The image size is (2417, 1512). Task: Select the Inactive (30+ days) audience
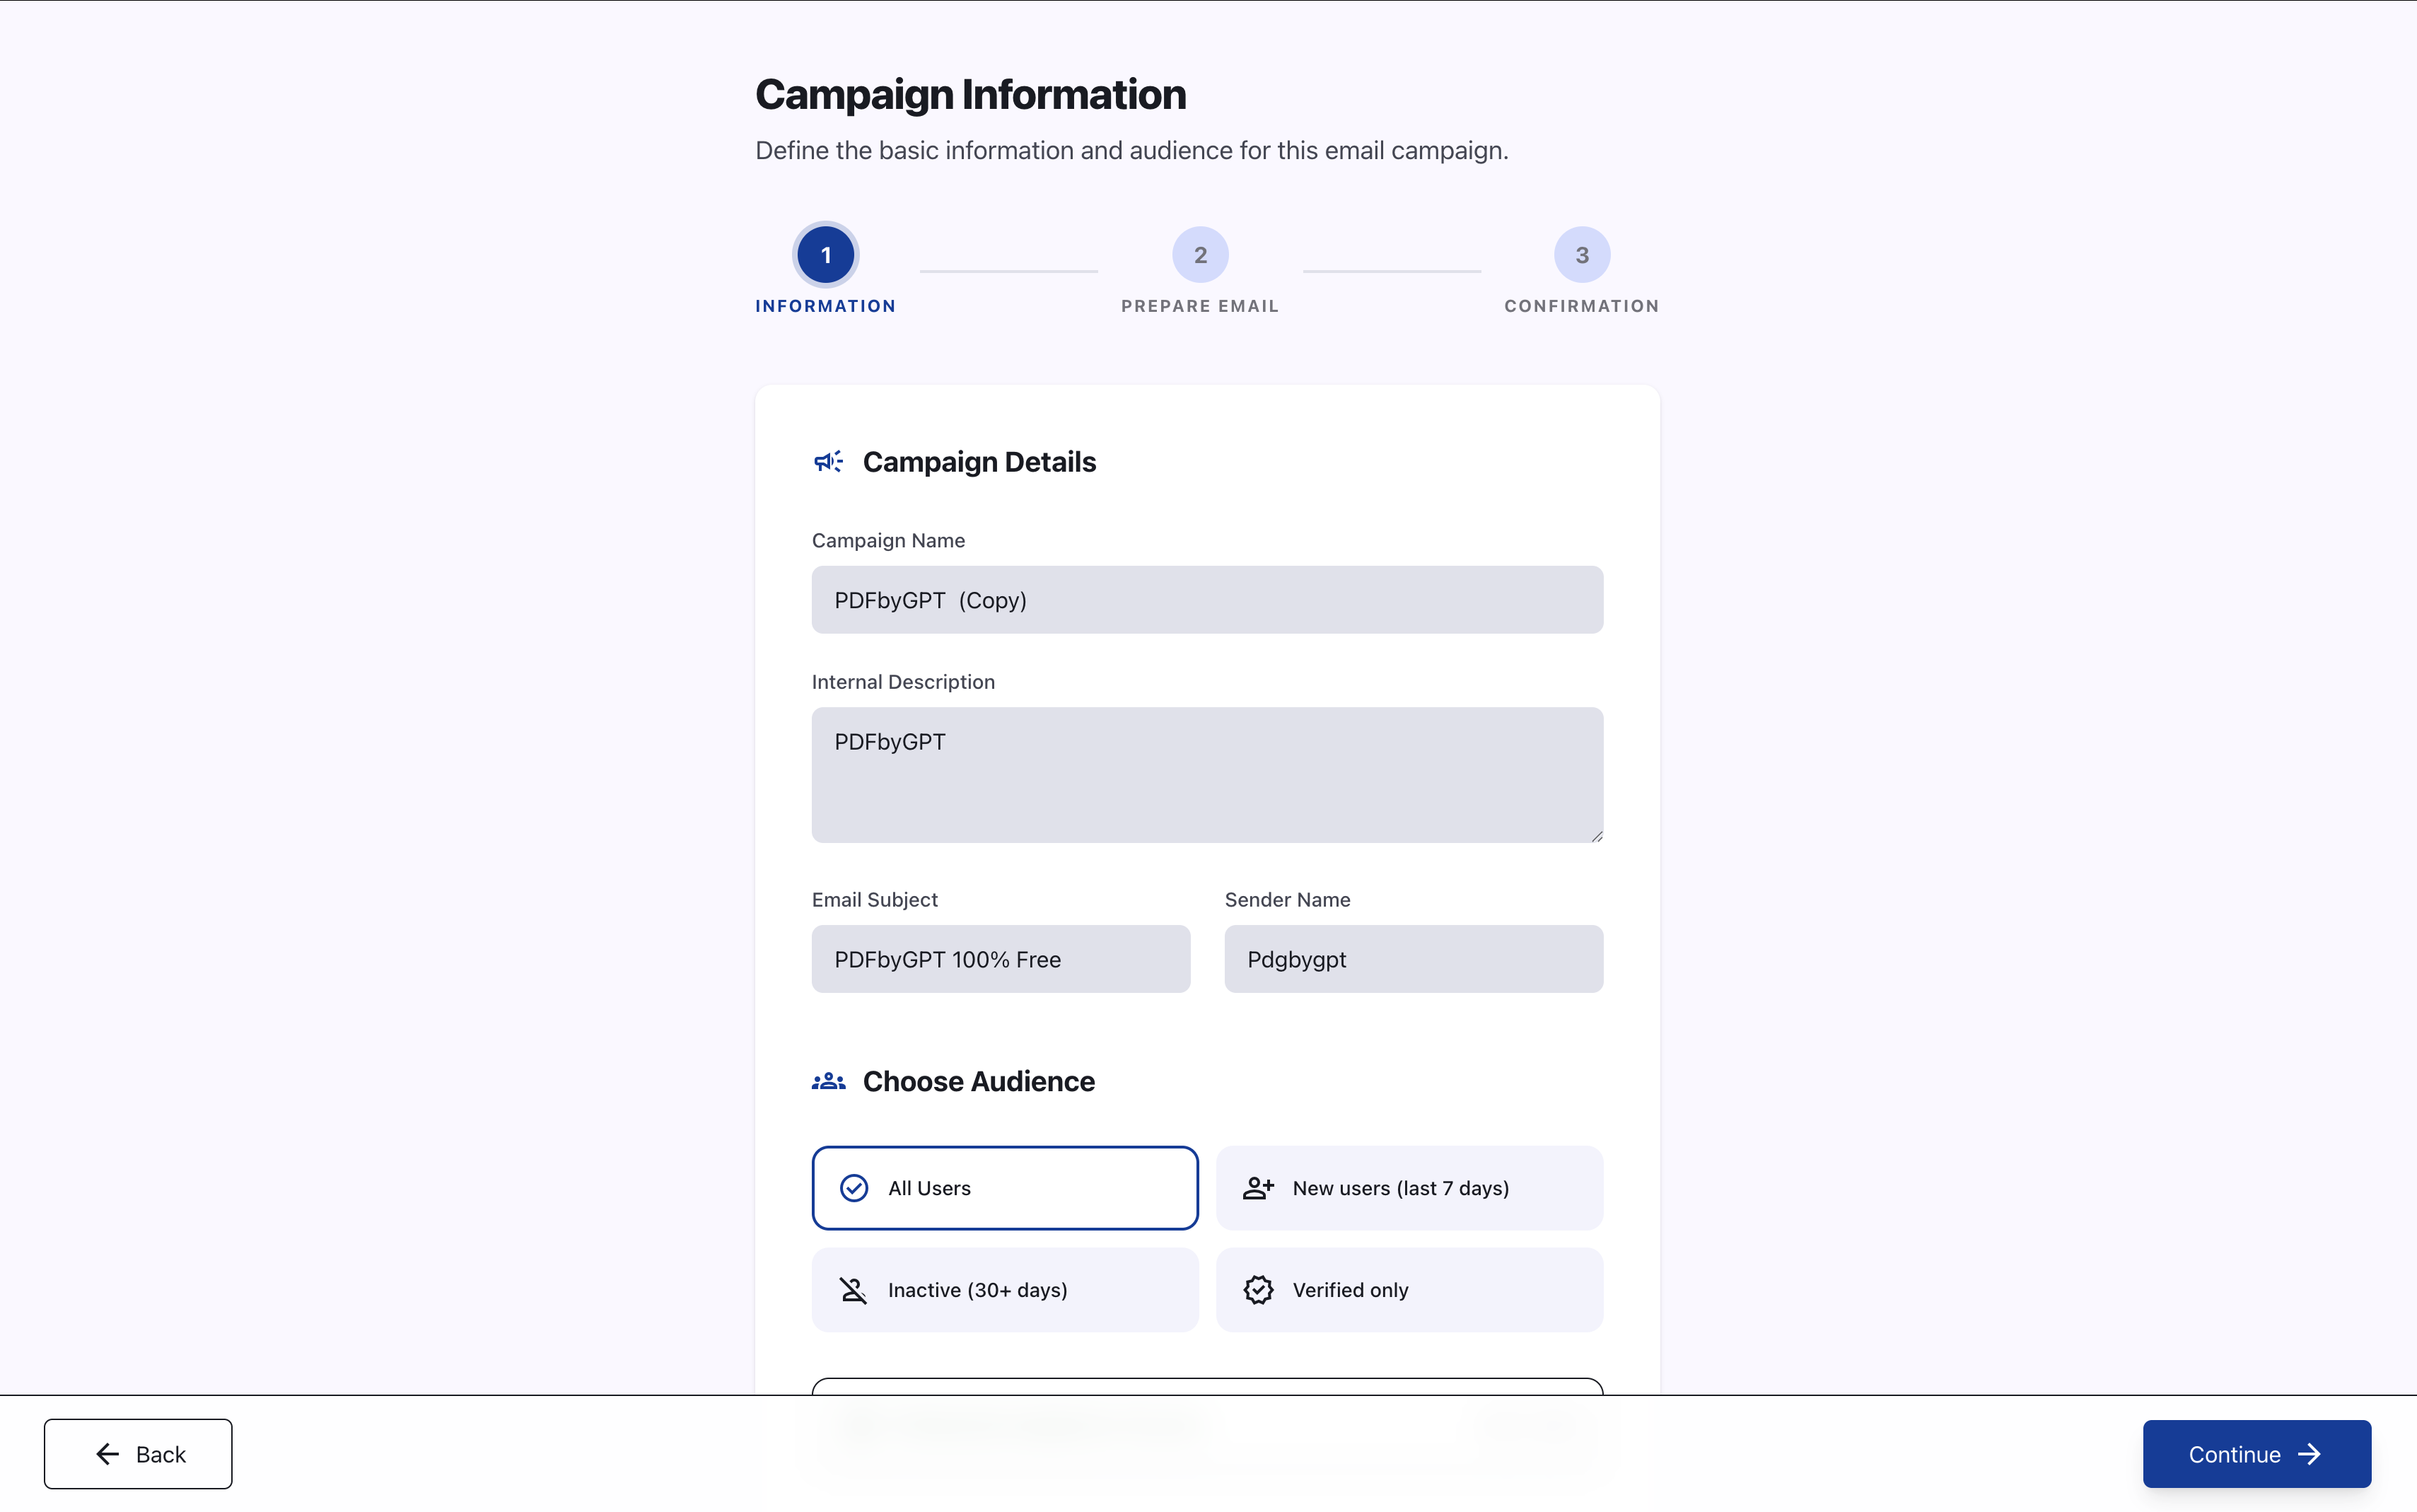(1005, 1290)
